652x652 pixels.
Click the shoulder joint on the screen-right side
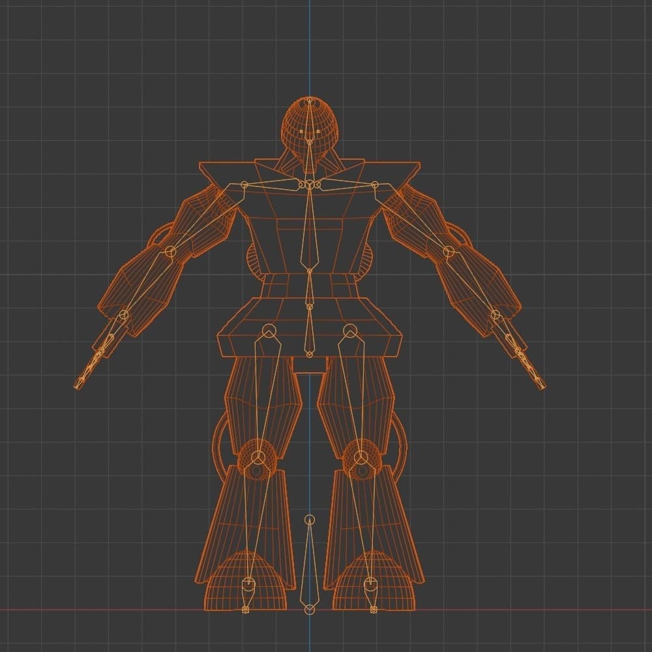(x=375, y=185)
